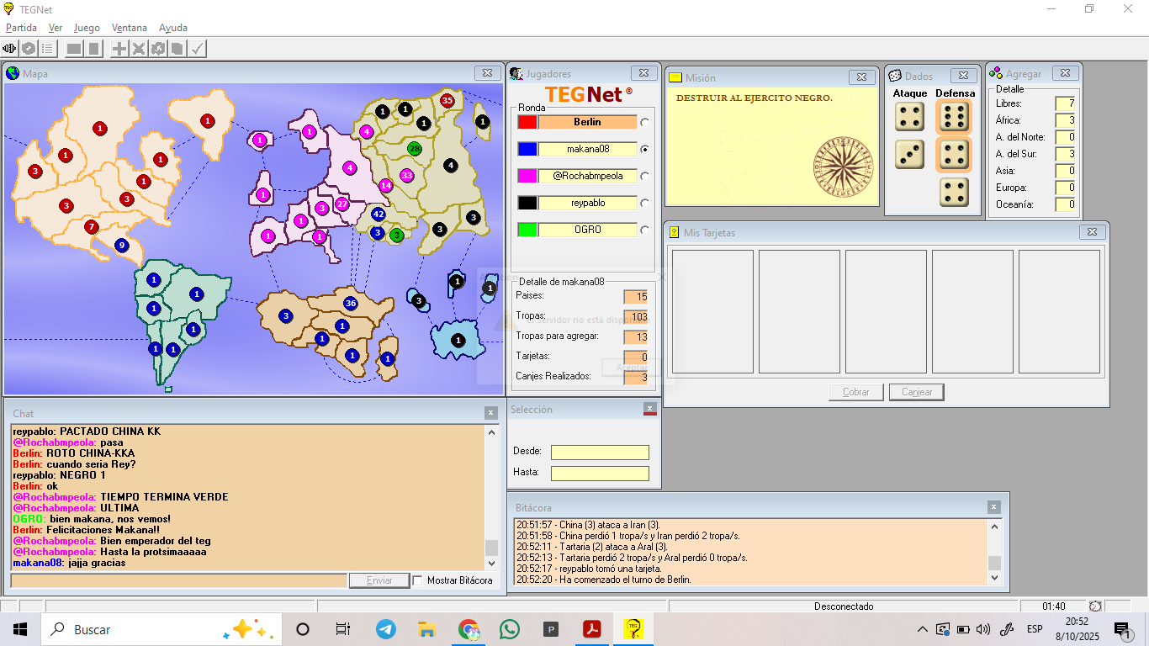1149x646 pixels.
Task: Click the six-pip Defensa die
Action: (952, 118)
